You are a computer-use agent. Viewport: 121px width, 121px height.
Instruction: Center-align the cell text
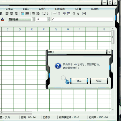(x=12, y=14)
